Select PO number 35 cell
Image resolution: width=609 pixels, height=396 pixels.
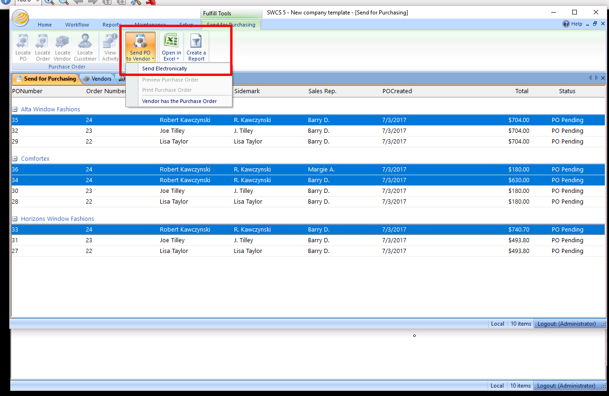tap(15, 120)
